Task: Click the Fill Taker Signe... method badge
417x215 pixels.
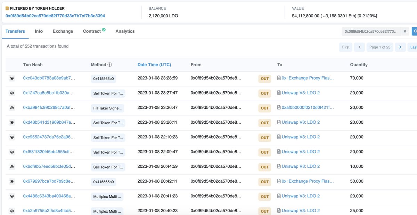Action: click(107, 108)
